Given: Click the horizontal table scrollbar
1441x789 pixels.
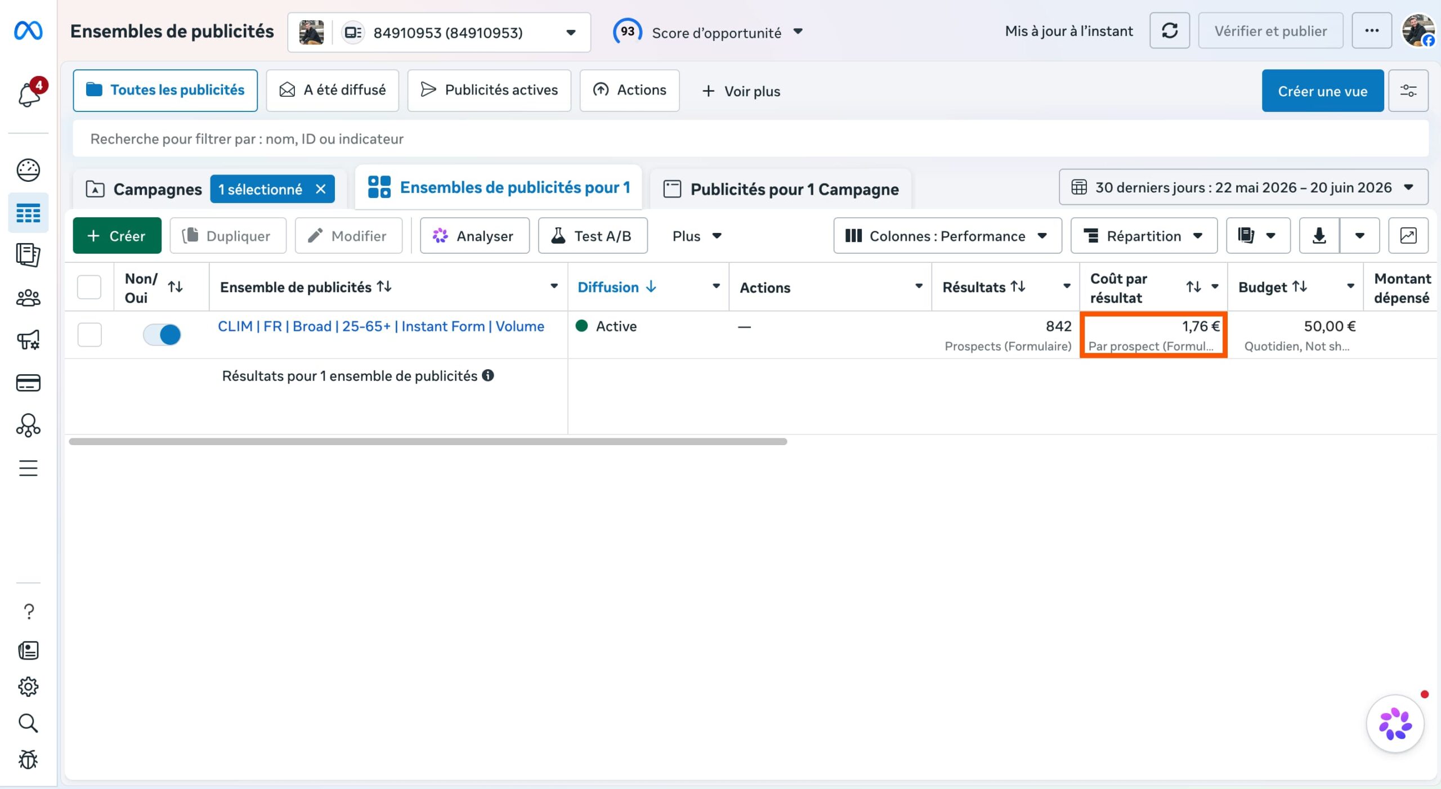Looking at the screenshot, I should pyautogui.click(x=428, y=442).
